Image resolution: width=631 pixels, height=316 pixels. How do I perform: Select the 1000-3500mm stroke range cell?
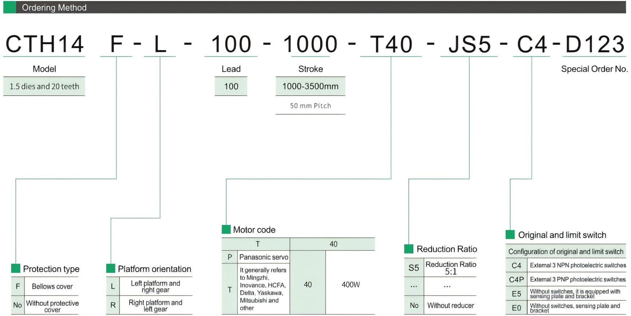310,86
